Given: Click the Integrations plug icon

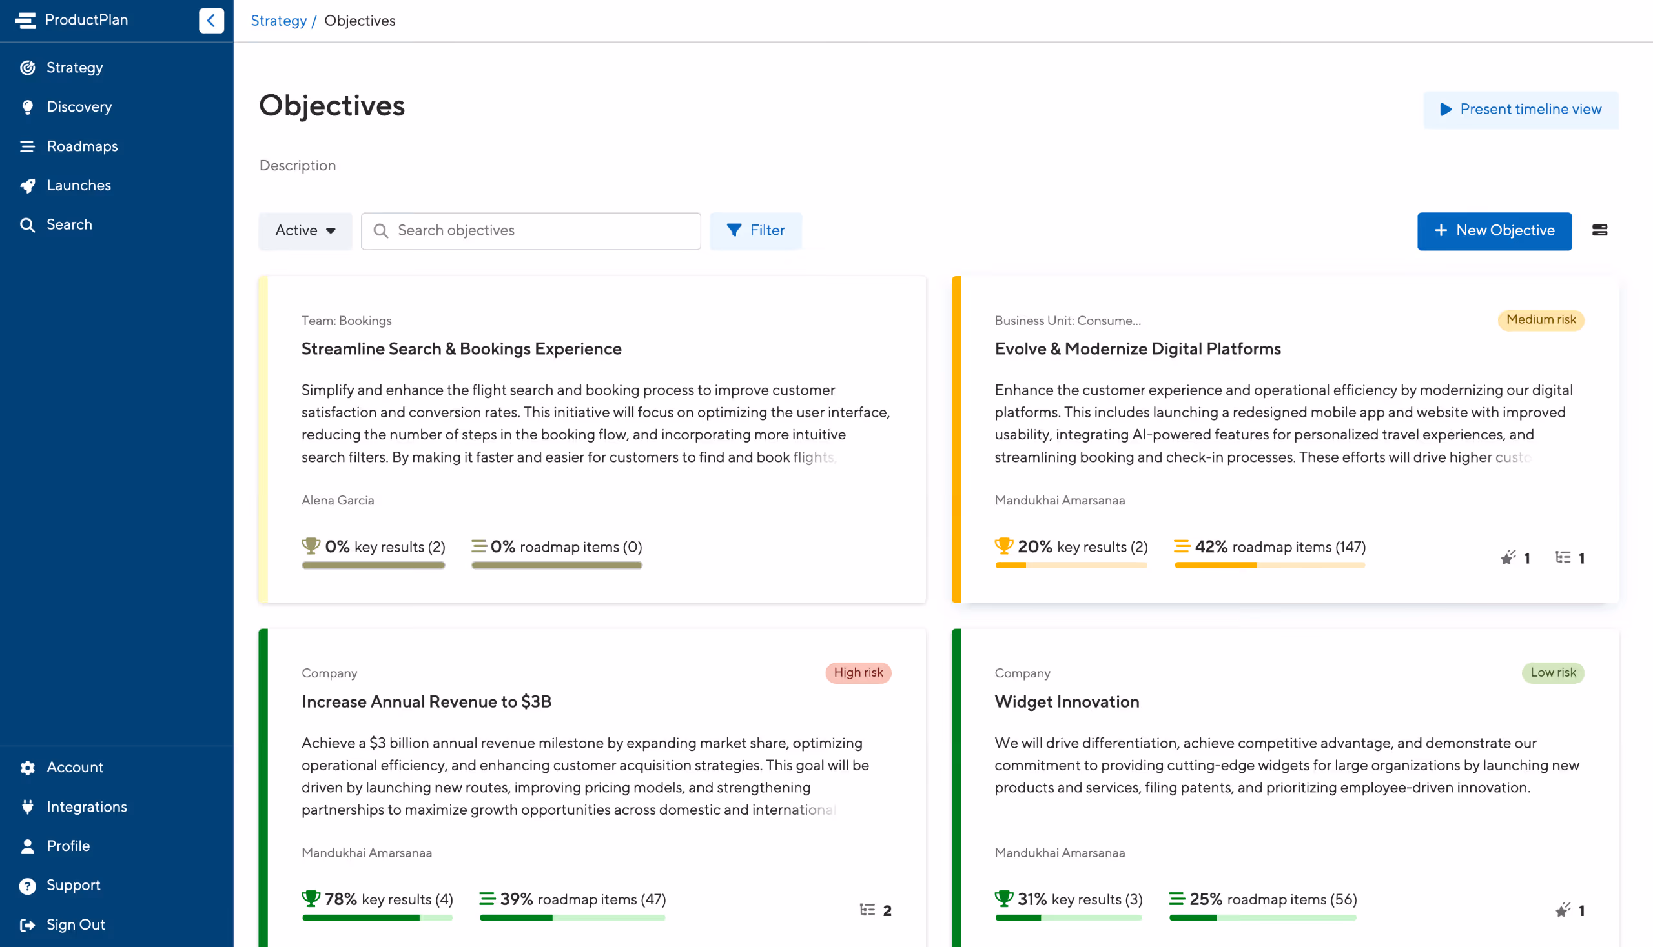Looking at the screenshot, I should 27,807.
